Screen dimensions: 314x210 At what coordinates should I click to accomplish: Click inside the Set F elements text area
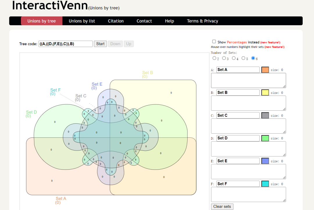(x=249, y=194)
